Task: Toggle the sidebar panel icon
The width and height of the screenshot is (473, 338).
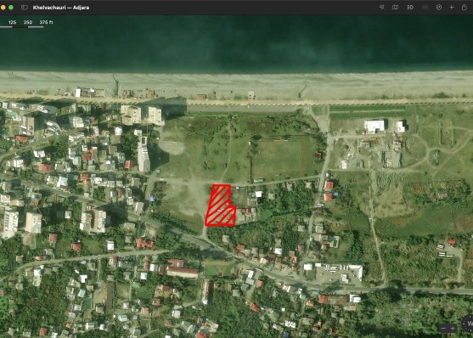Action: click(x=25, y=8)
